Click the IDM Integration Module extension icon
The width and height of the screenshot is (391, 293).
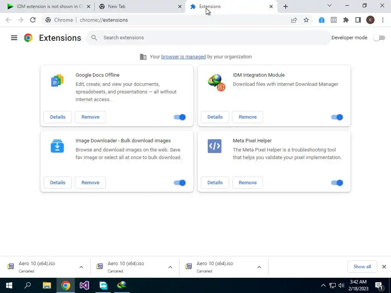click(x=216, y=82)
